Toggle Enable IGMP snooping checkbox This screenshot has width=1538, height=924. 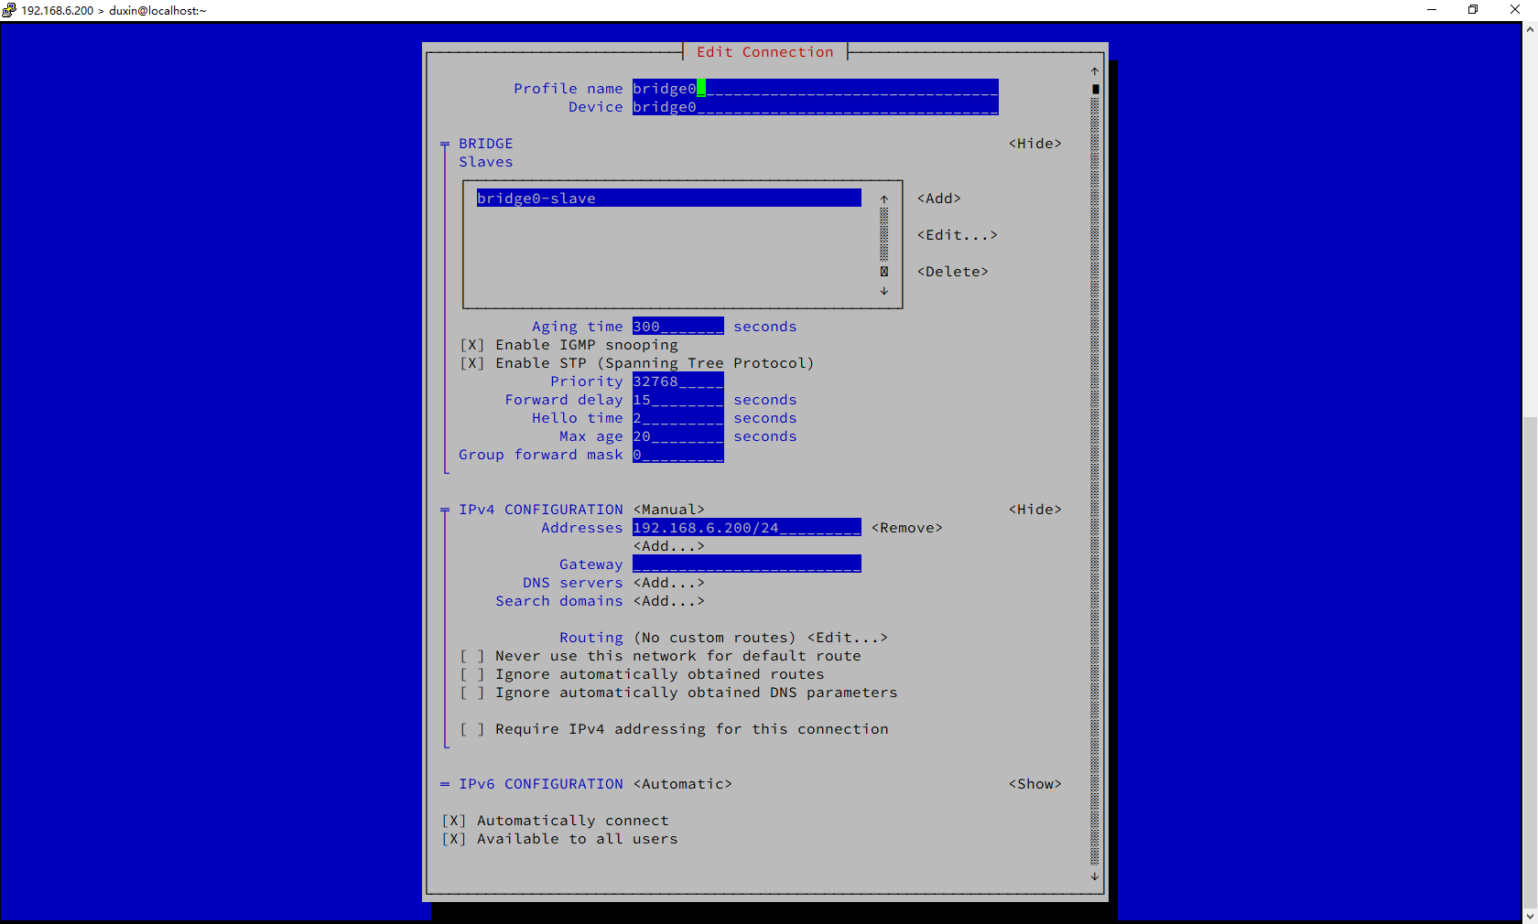[472, 345]
